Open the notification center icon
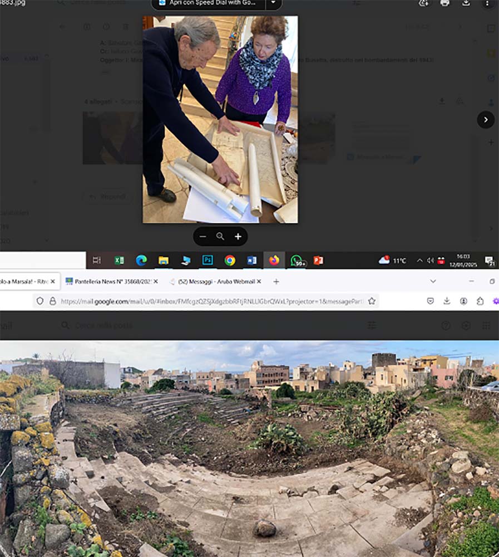The width and height of the screenshot is (499, 557). tap(490, 261)
